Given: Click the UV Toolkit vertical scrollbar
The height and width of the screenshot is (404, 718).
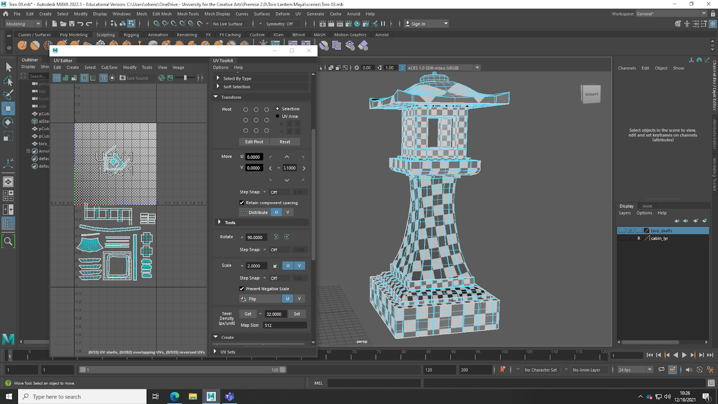Looking at the screenshot, I should click(x=313, y=194).
